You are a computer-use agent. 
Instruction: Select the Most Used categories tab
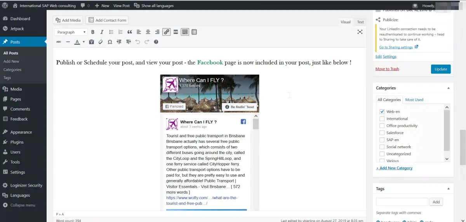click(414, 100)
